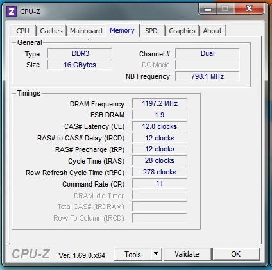This screenshot has height=270, width=272.
Task: Click the CPU-Z purple logo icon
Action: 12,12
